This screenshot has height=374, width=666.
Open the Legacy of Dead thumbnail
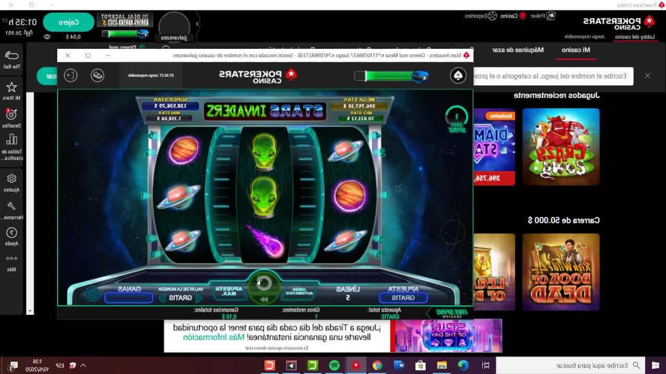[494, 272]
